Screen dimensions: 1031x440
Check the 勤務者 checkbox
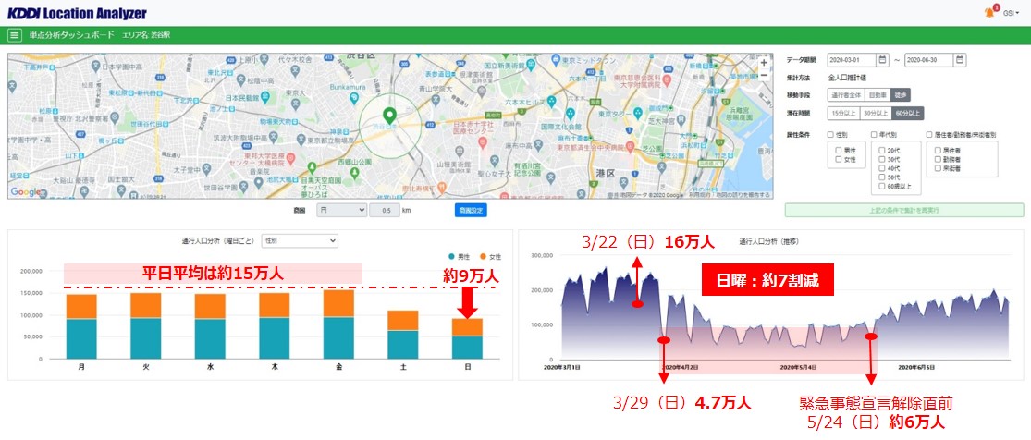pos(938,160)
